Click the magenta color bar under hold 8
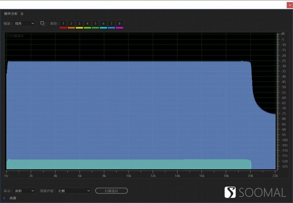 click(120, 28)
